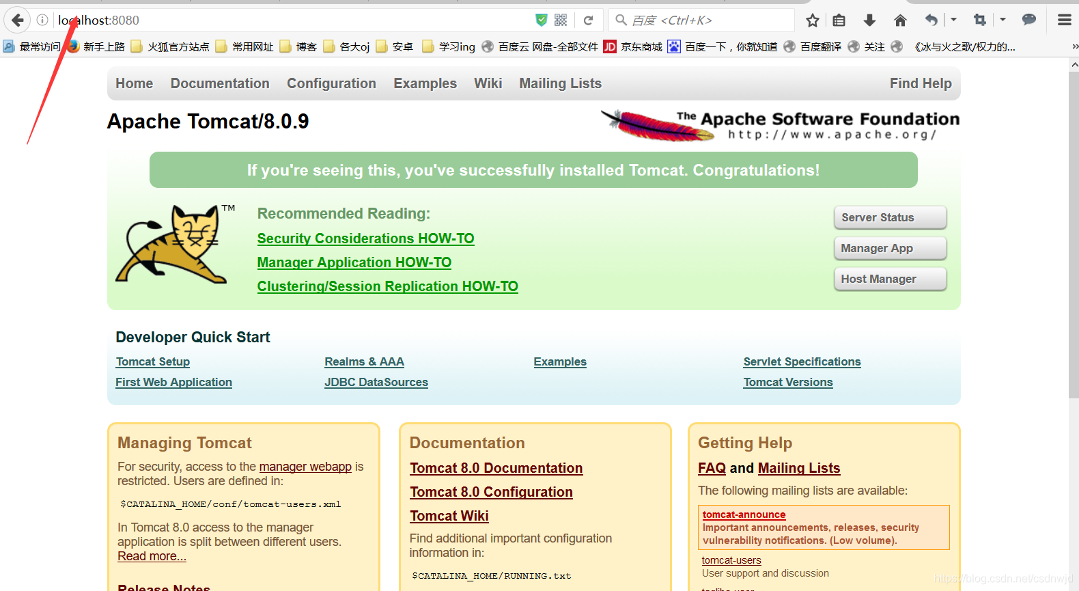Open the hamburger menu icon
Viewport: 1079px width, 591px height.
coord(1064,20)
